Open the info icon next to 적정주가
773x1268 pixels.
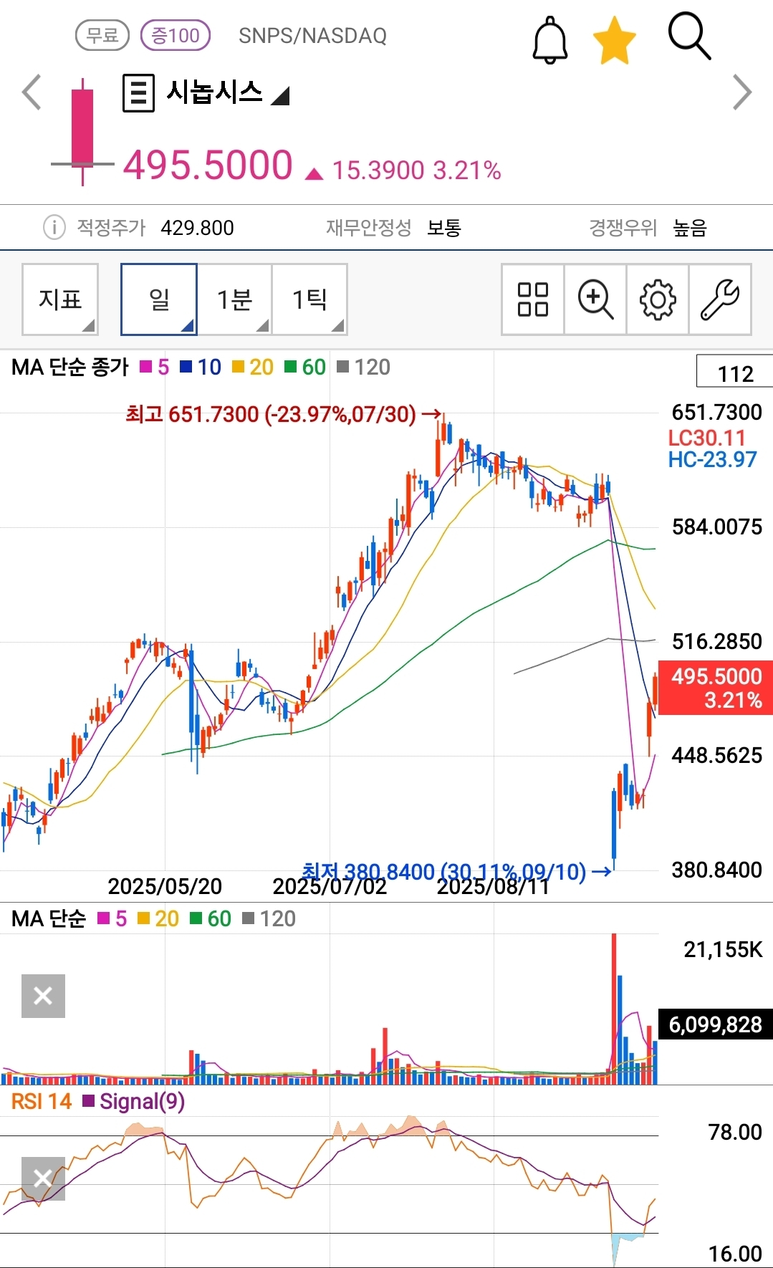pyautogui.click(x=54, y=228)
